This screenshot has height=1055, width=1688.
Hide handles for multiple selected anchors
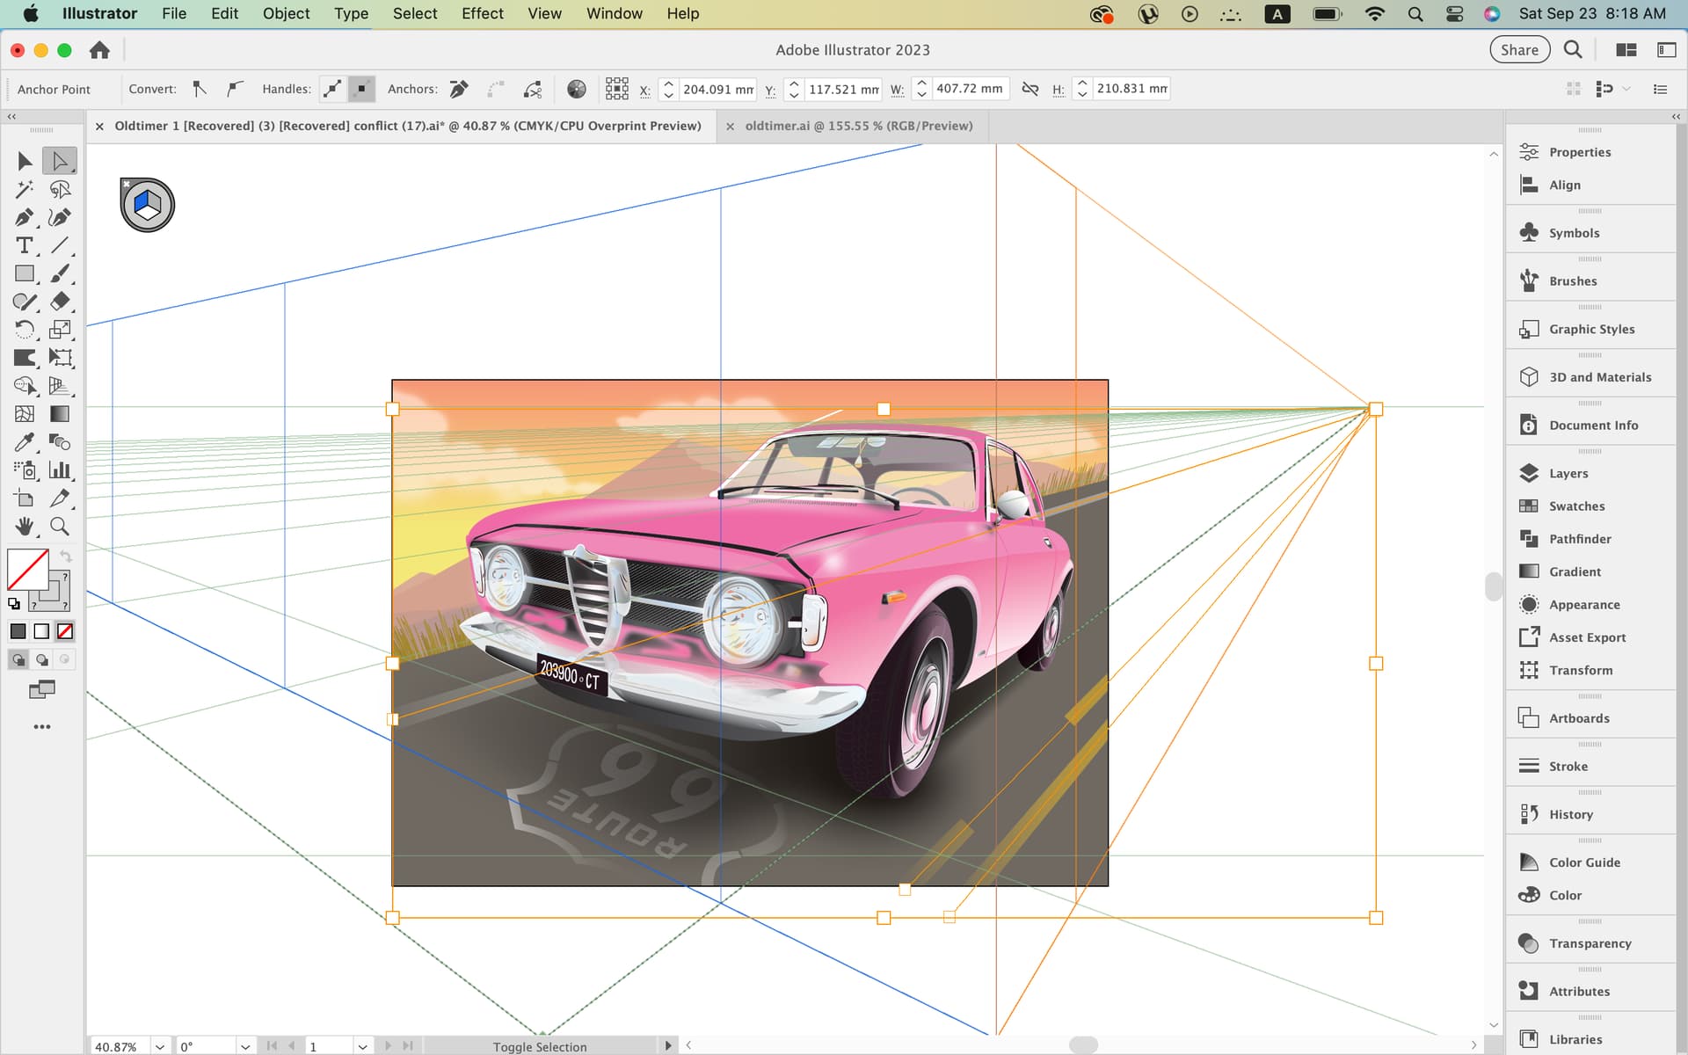[361, 89]
